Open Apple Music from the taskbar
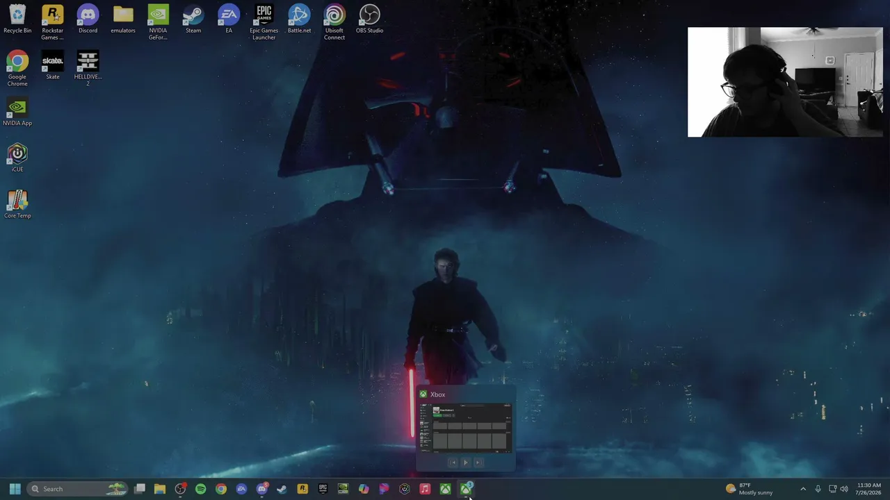890x500 pixels. 425,489
